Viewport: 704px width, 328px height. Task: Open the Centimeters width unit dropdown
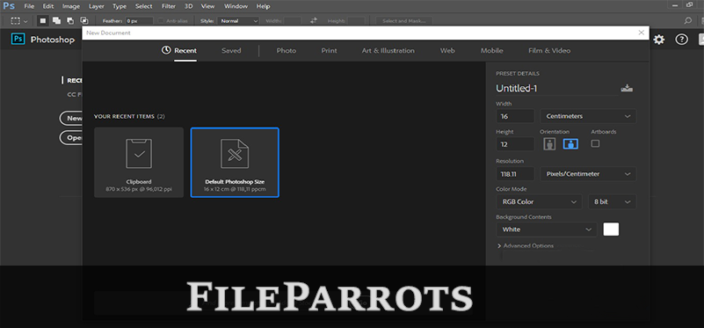[588, 116]
